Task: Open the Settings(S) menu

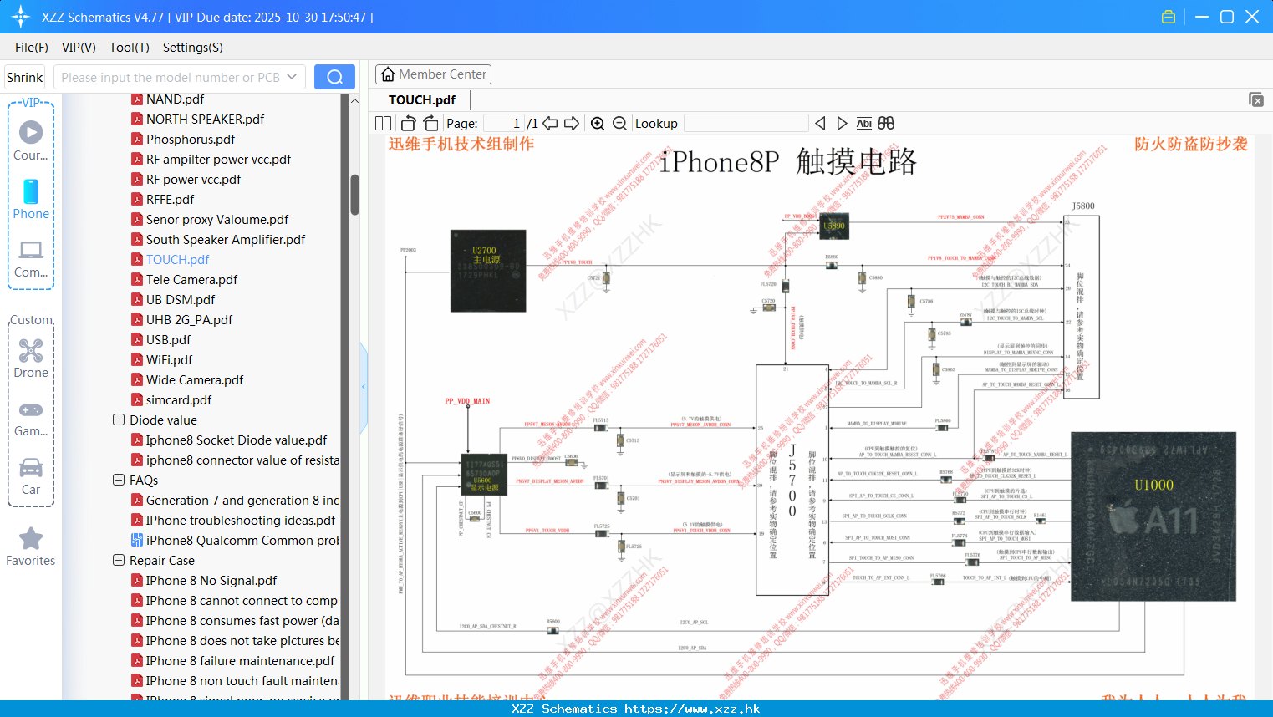Action: click(193, 48)
